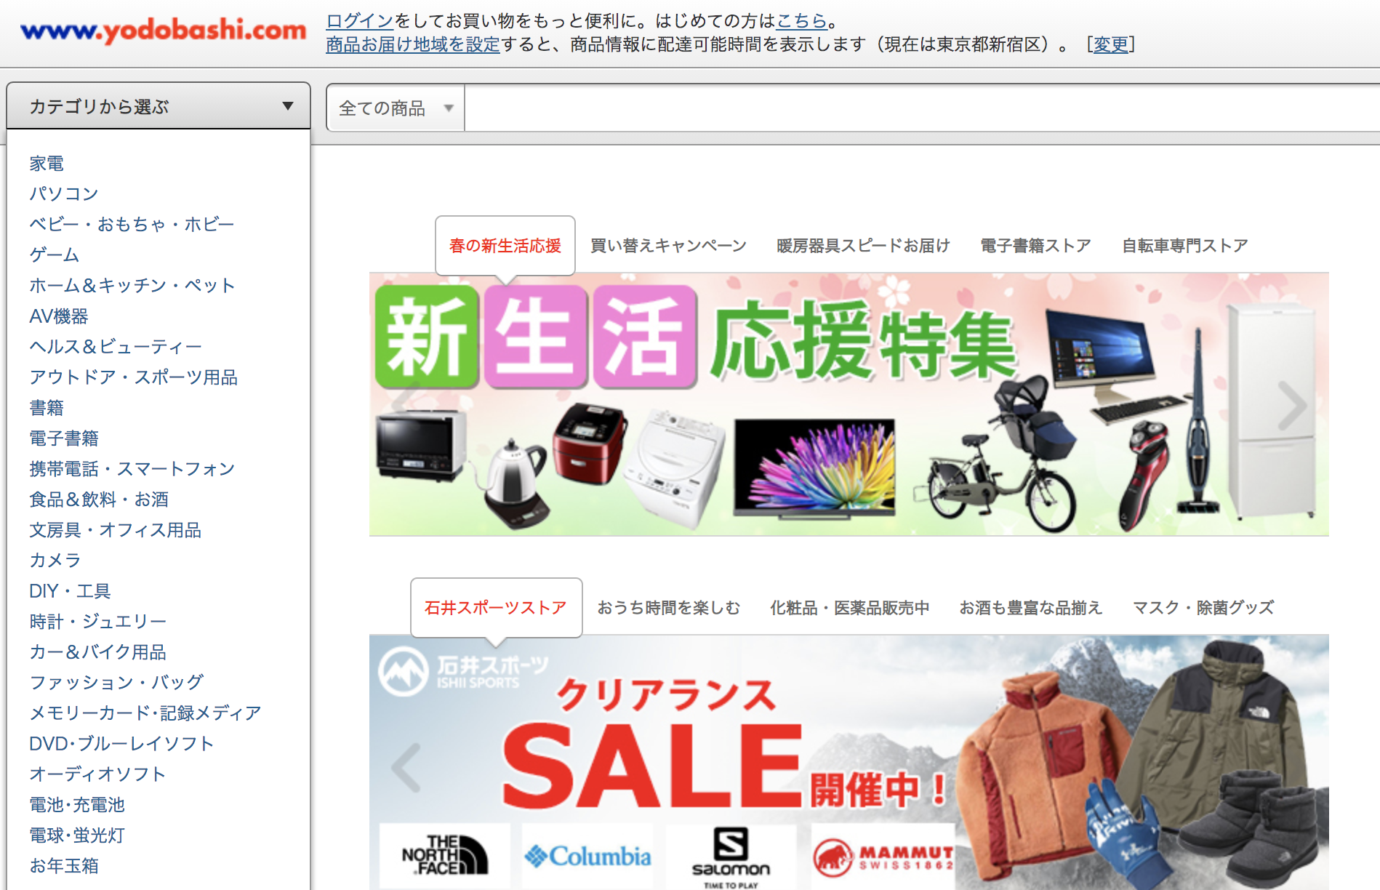Open the ホーム&キッチン・ペット category

click(x=132, y=286)
